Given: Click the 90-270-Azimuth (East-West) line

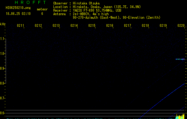Looking at the screenshot, I should point(117,18).
